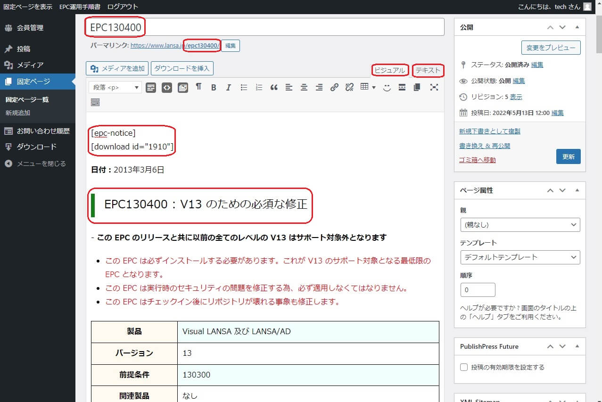Open the 投稿 menu
This screenshot has height=402, width=602.
click(x=38, y=49)
